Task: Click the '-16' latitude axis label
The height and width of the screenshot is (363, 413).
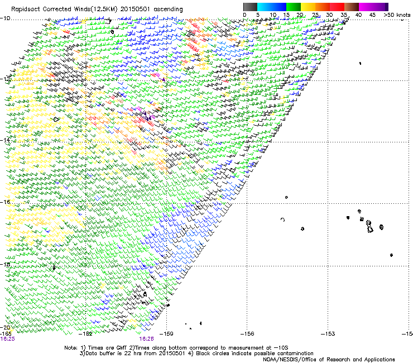Action: pyautogui.click(x=5, y=202)
